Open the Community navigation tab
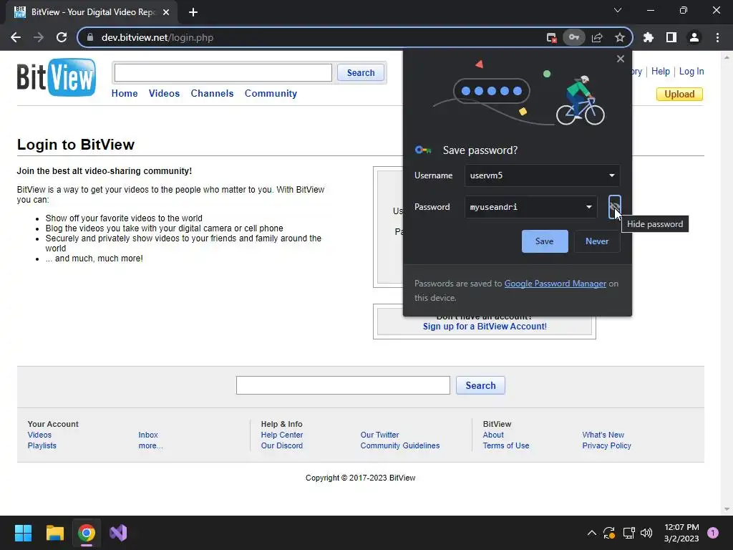Viewport: 733px width, 550px height. [x=271, y=93]
